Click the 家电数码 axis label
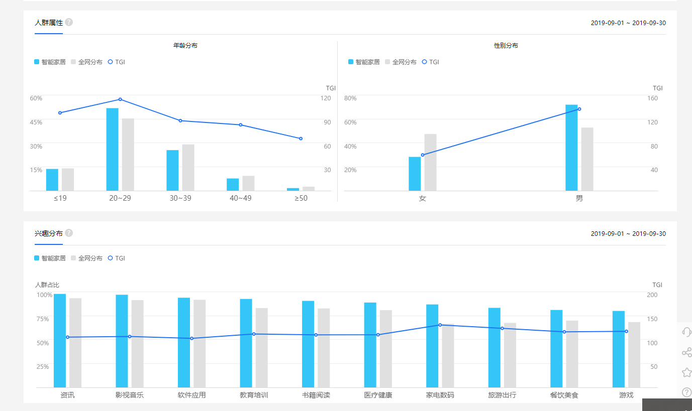692x411 pixels. (440, 395)
